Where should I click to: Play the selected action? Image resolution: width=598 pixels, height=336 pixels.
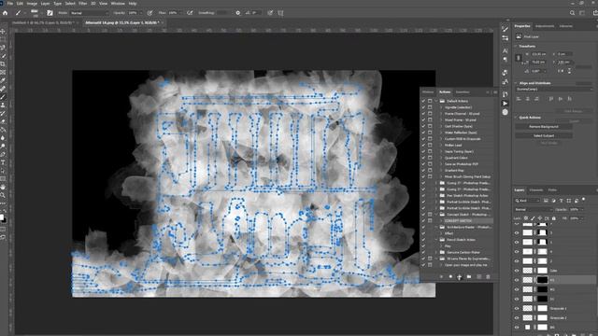coord(460,277)
